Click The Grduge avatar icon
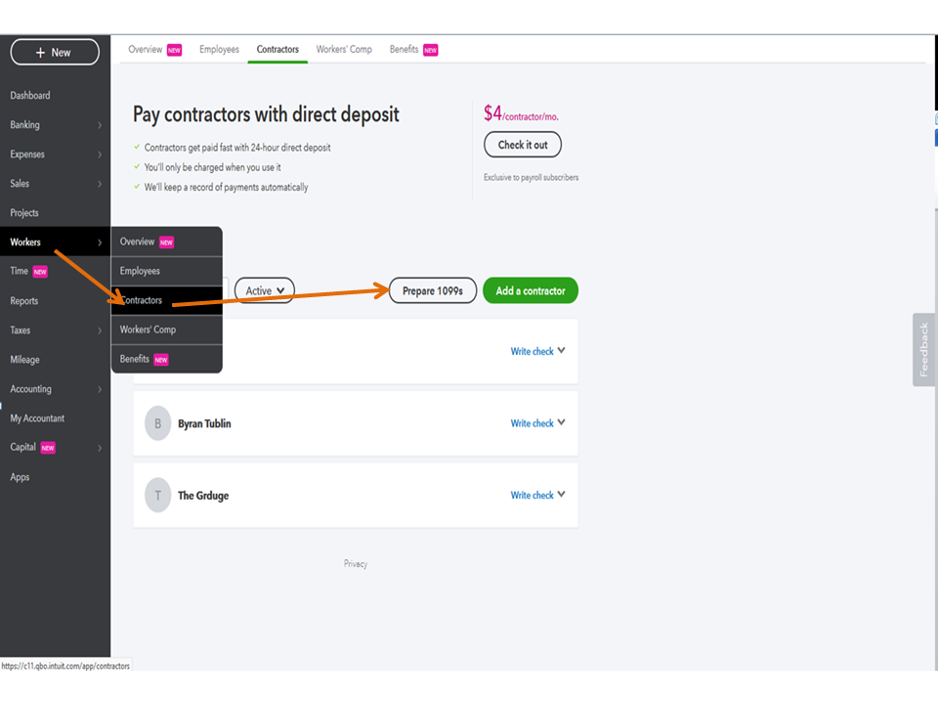Viewport: 938px width, 704px height. coord(157,496)
